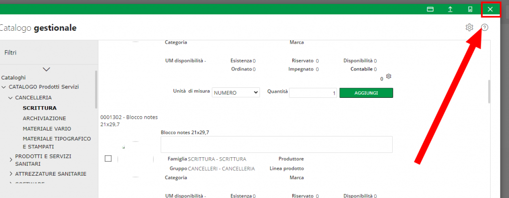Click the Quantità input field

pos(313,93)
